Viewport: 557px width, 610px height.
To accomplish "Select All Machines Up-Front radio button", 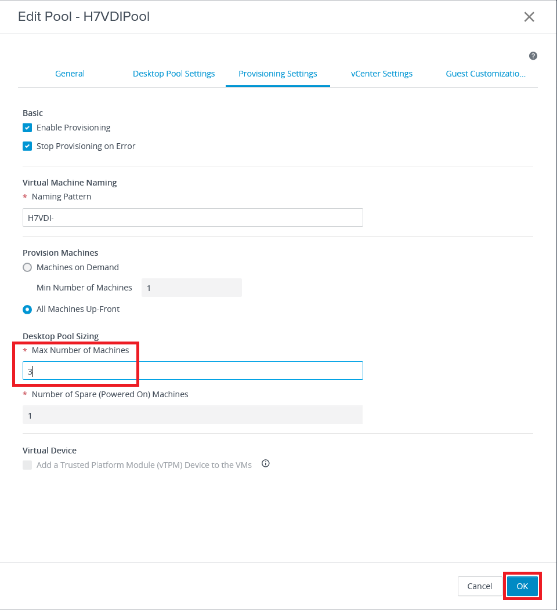I will pos(27,309).
